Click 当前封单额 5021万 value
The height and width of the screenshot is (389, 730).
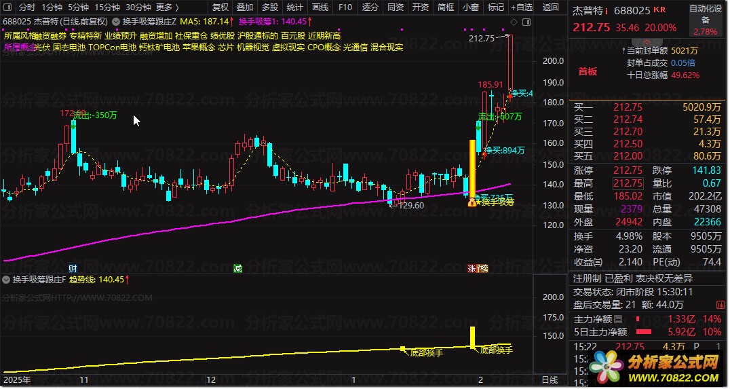(x=685, y=50)
